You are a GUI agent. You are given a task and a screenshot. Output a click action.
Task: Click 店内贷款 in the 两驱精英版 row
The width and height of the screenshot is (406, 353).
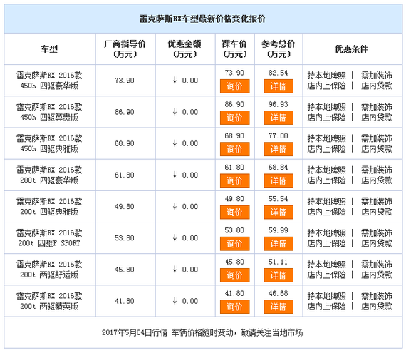(377, 307)
